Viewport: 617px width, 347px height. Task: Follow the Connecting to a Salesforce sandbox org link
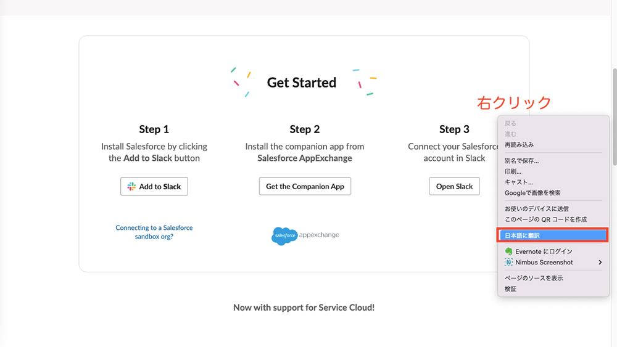click(x=154, y=232)
